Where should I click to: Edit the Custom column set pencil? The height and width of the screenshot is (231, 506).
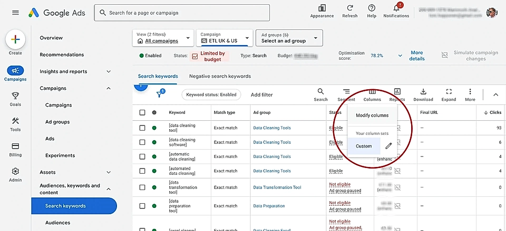tap(388, 146)
